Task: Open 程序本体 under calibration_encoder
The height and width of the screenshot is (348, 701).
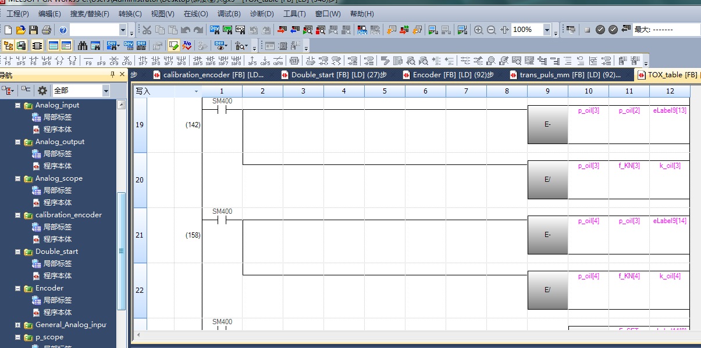Action: (x=57, y=239)
